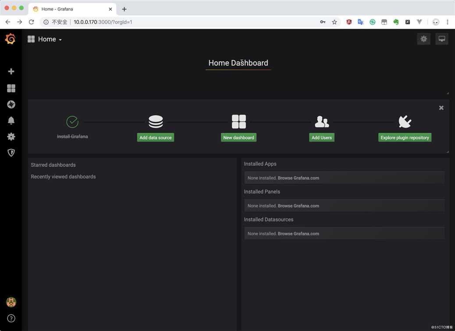Click the red Angular extension icon
The width and height of the screenshot is (455, 331).
tap(349, 22)
